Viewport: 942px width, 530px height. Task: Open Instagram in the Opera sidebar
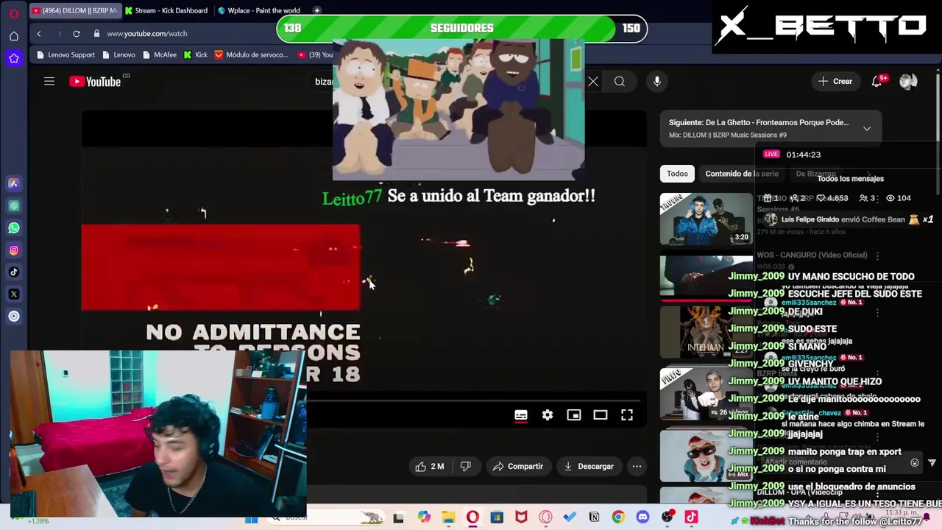click(14, 250)
